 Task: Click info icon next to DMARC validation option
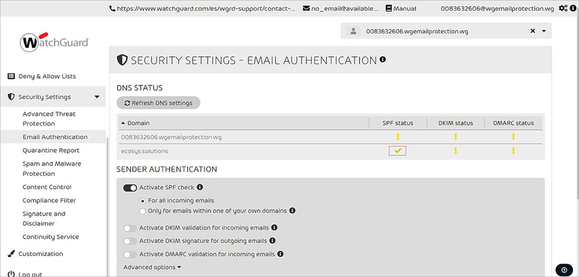(x=281, y=254)
